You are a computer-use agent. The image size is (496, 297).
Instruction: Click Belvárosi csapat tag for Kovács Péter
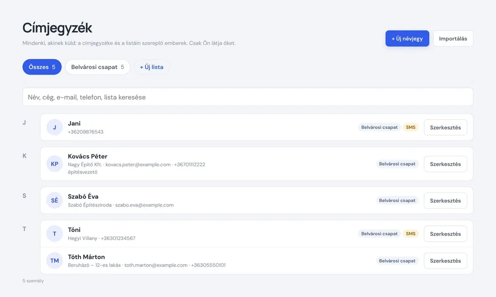pos(397,164)
